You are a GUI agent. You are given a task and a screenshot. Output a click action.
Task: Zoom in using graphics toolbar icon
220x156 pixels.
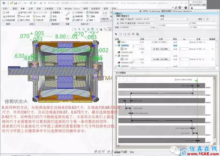pos(79,29)
